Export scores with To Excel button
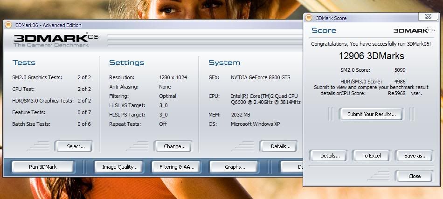443x199 pixels. pyautogui.click(x=371, y=156)
